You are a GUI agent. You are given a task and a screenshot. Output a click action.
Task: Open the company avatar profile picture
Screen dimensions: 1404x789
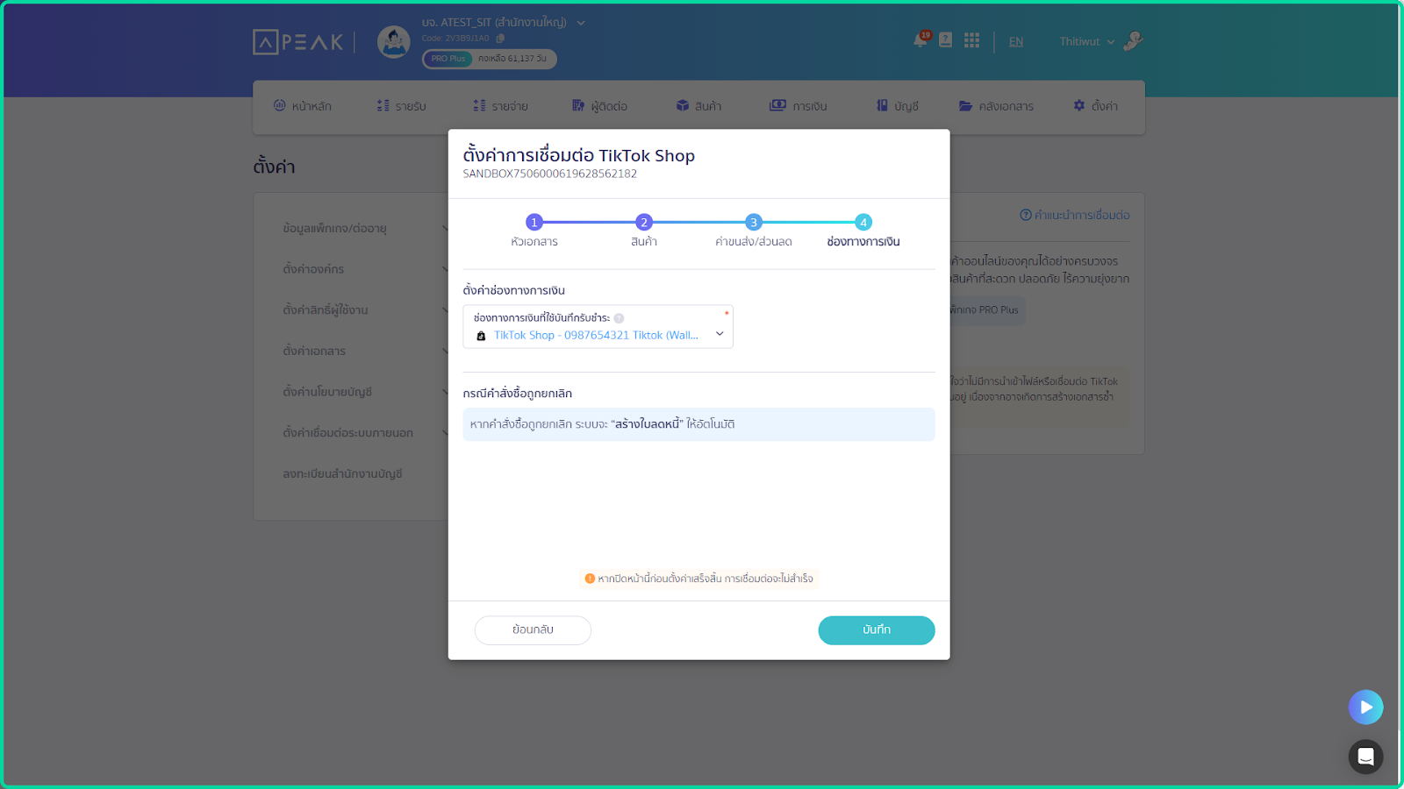coord(393,41)
